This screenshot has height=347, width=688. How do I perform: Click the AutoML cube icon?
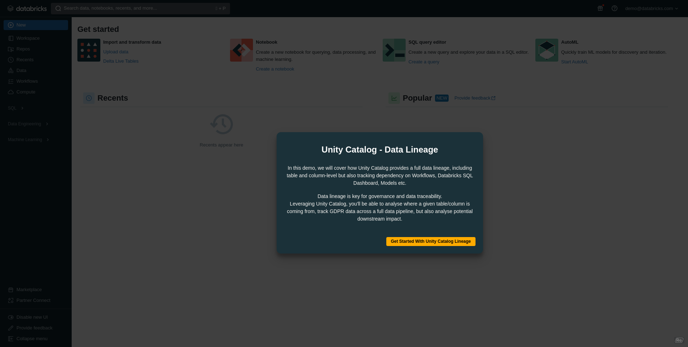point(547,50)
